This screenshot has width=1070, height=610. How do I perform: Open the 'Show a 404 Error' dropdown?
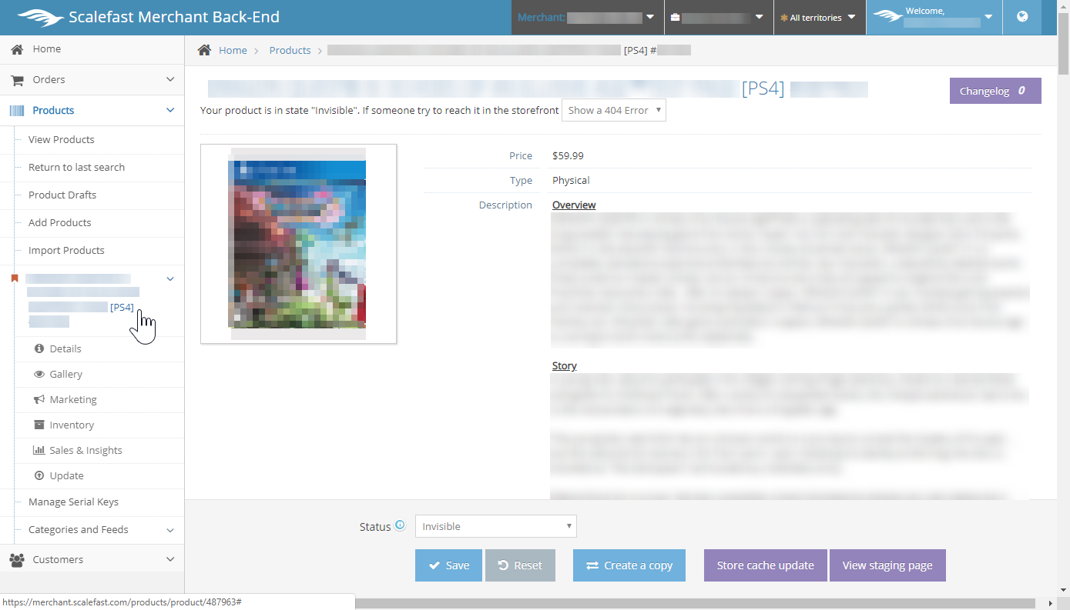coord(613,110)
